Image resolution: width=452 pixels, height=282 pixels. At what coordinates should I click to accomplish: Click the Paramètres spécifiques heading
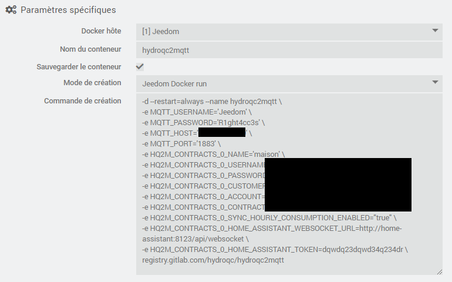(68, 10)
